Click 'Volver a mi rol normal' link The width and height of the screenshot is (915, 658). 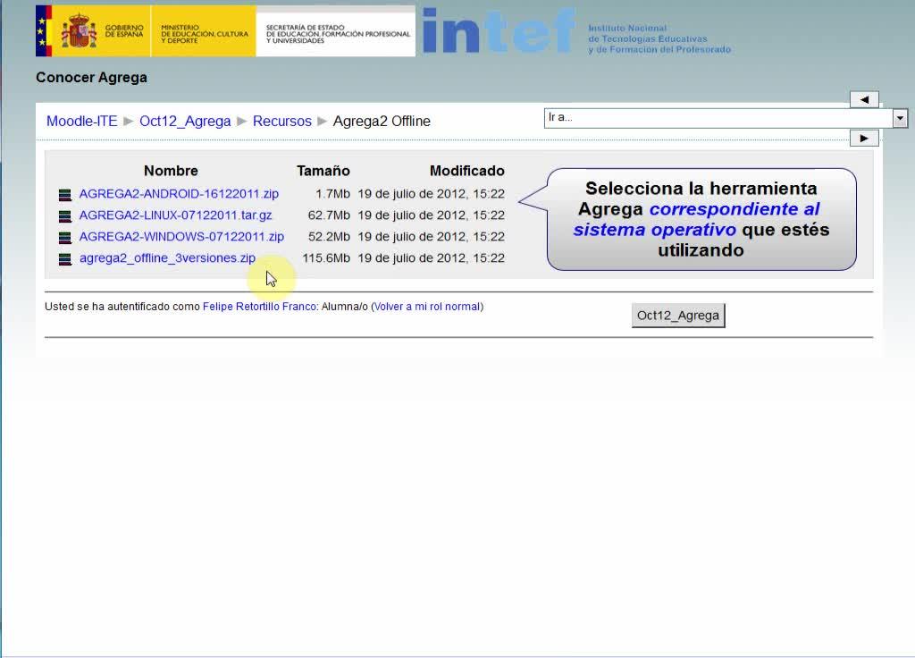click(x=427, y=307)
